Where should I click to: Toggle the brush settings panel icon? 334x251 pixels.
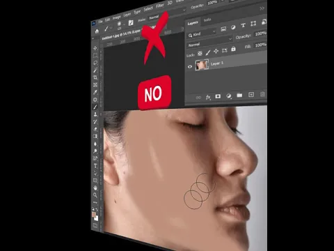131,22
